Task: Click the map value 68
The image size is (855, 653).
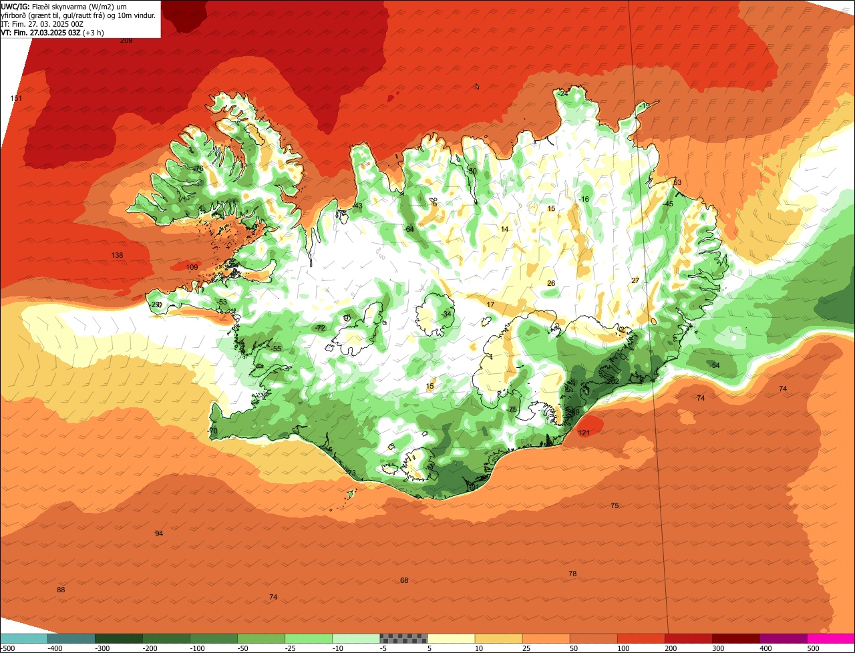Action: (404, 580)
